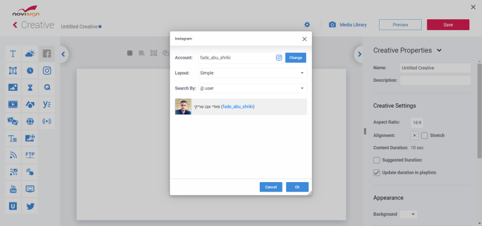Click the Alignment grid selector
Screen dimensions: 482x226
[415, 135]
